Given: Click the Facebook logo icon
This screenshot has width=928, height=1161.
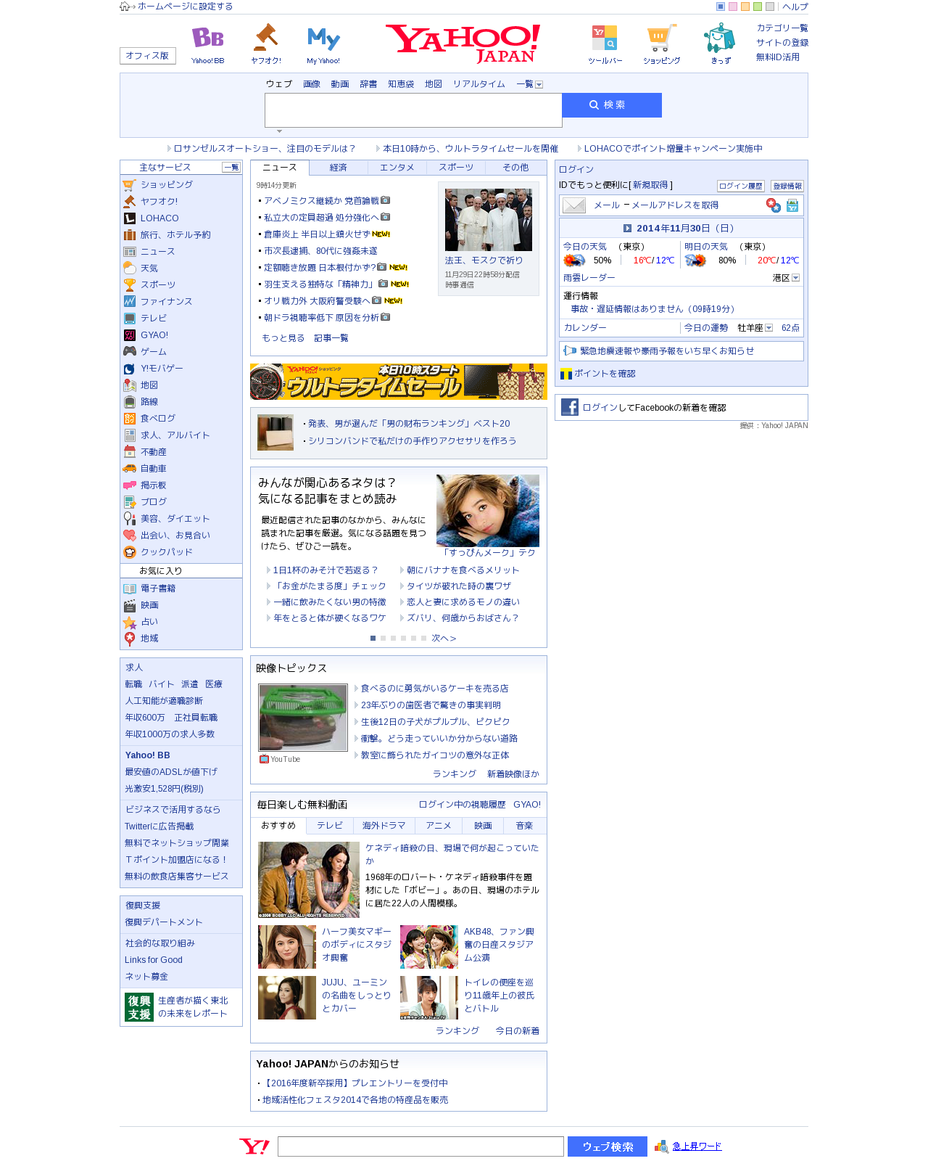Looking at the screenshot, I should click(x=570, y=407).
